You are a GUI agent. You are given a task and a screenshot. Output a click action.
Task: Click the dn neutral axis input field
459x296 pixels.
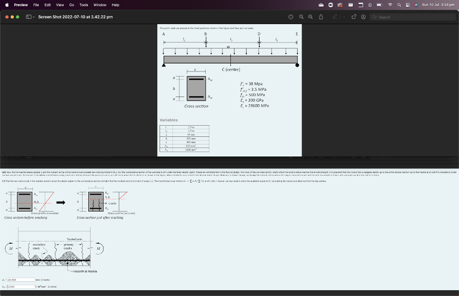(21, 279)
